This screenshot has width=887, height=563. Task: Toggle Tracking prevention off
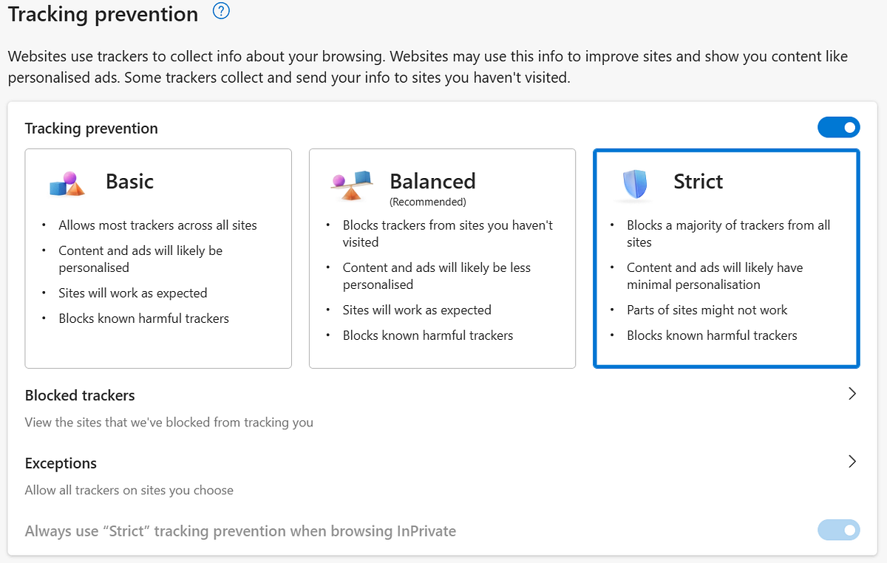tap(839, 127)
